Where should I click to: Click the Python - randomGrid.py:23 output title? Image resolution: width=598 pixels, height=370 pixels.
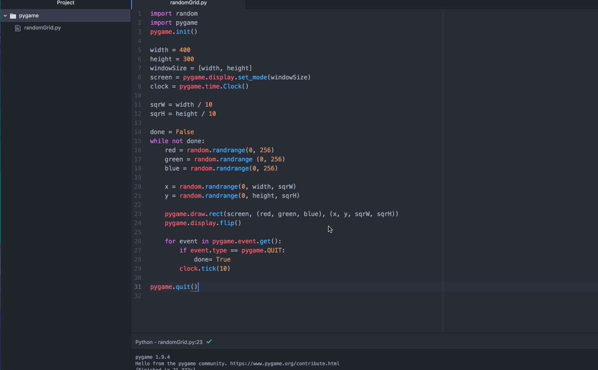[x=169, y=342]
